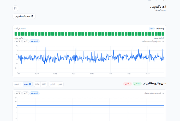
Task: Click the ۰۴:۵۰ time axis label
Action: [x=129, y=74]
